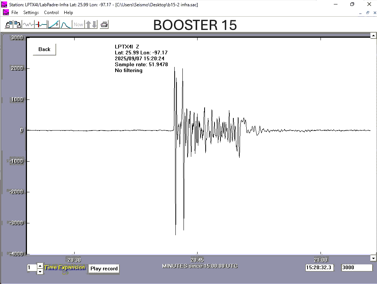
Task: Click the 2025/09/07 15:20:24 timestamp text
Action: (x=140, y=58)
